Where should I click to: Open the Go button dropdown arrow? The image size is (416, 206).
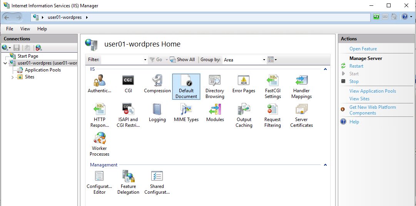click(x=167, y=60)
